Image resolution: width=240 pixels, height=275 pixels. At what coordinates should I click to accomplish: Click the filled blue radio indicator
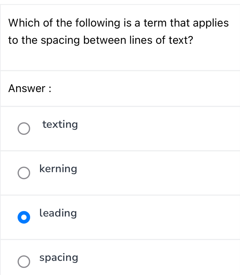point(24,217)
